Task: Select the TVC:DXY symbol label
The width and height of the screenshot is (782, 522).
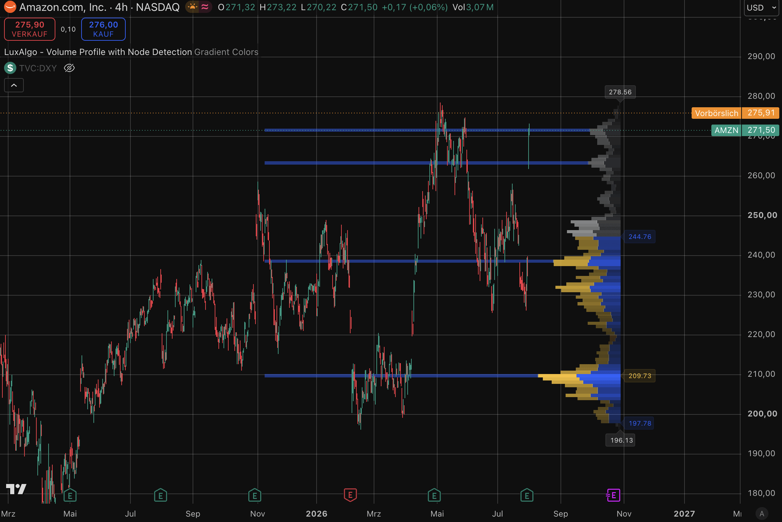Action: click(38, 68)
